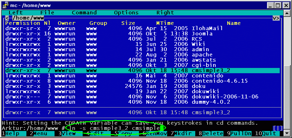292x138 pixels.
Task: Select the Joomla directory row
Action: click(x=142, y=34)
